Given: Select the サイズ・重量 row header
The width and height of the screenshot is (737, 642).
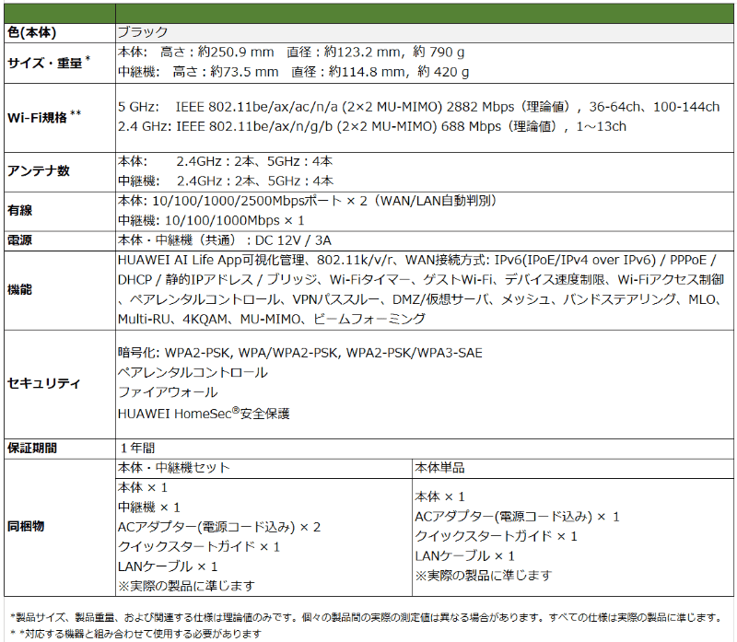Looking at the screenshot, I should pyautogui.click(x=49, y=63).
